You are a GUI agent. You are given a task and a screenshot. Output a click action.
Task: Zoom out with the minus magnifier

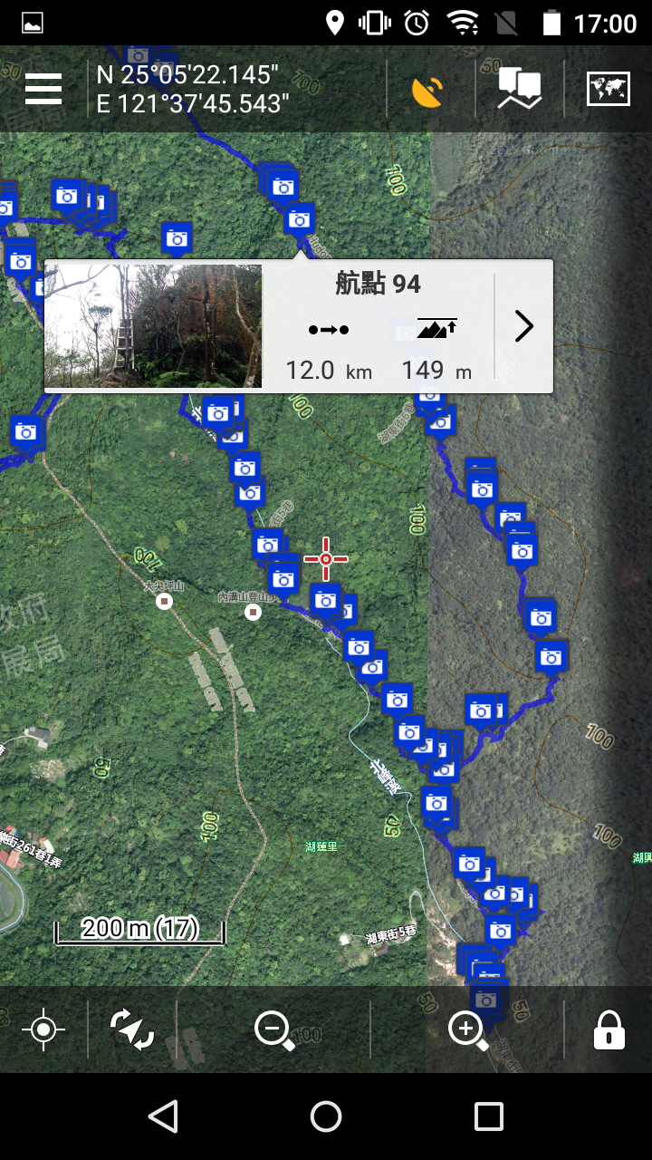[274, 1030]
